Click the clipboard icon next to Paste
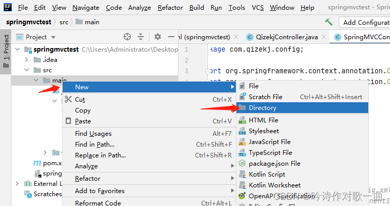Viewport: 390px width, 206px height. [x=68, y=121]
